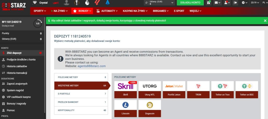268x119 pixels.
Task: Click the Skrill label button
Action: pos(125,95)
